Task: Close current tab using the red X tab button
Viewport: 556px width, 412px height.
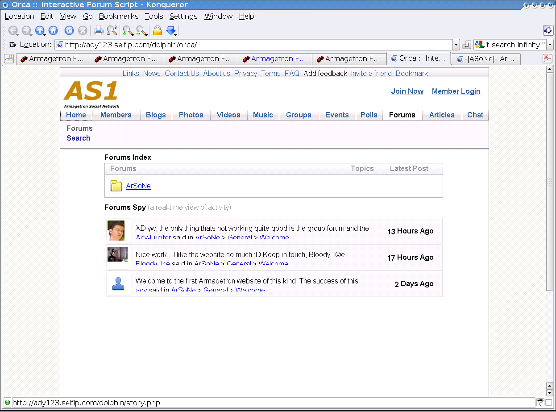Action: click(x=547, y=58)
